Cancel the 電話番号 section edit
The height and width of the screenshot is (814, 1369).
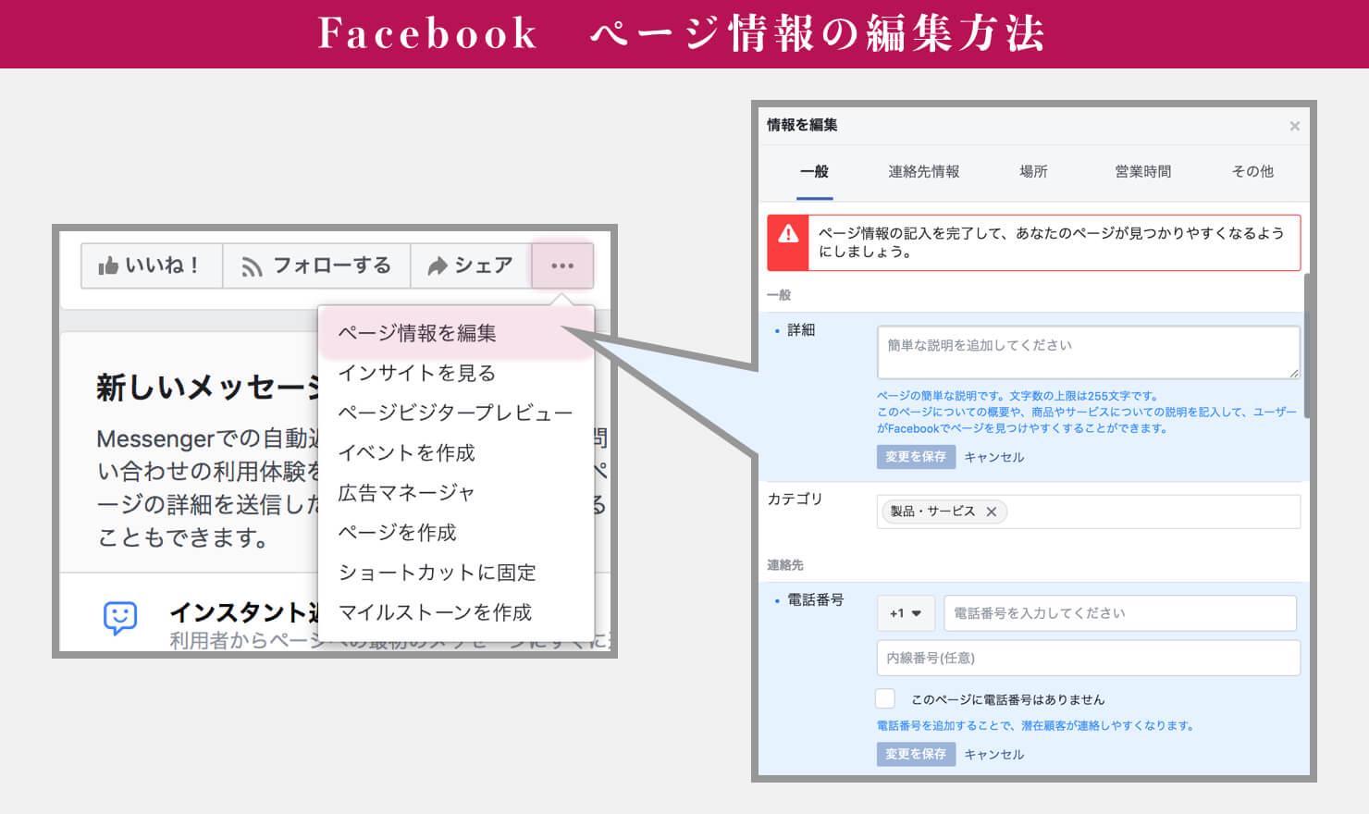993,755
